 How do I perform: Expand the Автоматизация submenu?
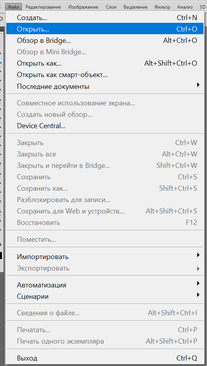[105, 285]
